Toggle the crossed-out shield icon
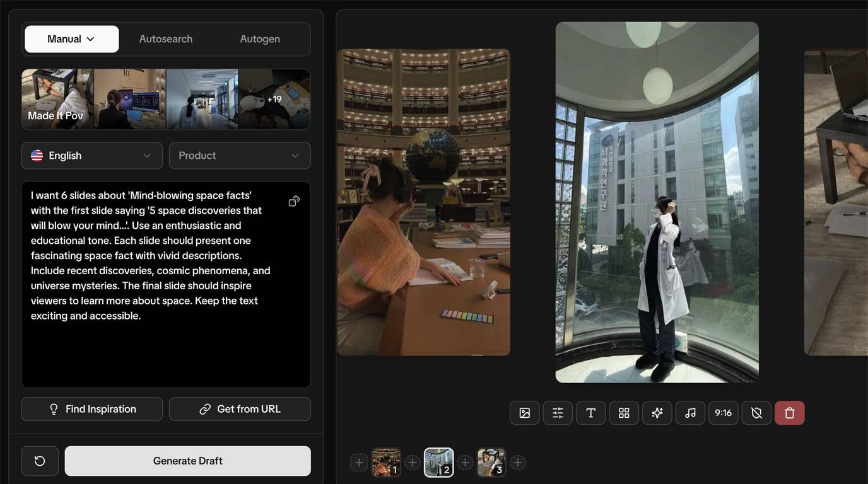Viewport: 868px width, 484px height. 756,413
